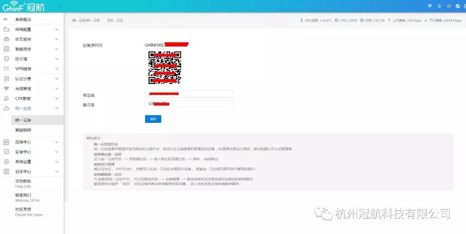Open 文档帮助 Help Info link
Screen dimensions: 466x234
point(23,184)
